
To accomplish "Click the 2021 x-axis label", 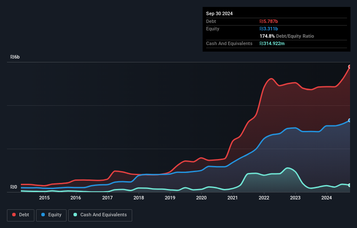I will tap(233, 198).
